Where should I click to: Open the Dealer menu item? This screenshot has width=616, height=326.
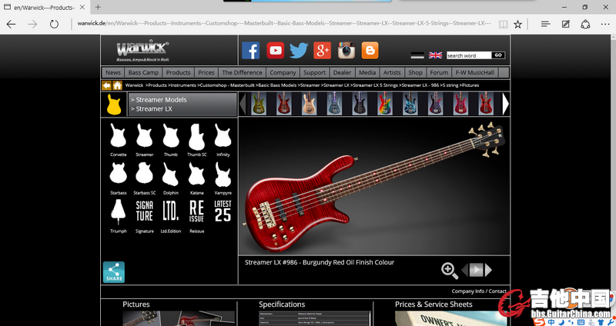342,72
